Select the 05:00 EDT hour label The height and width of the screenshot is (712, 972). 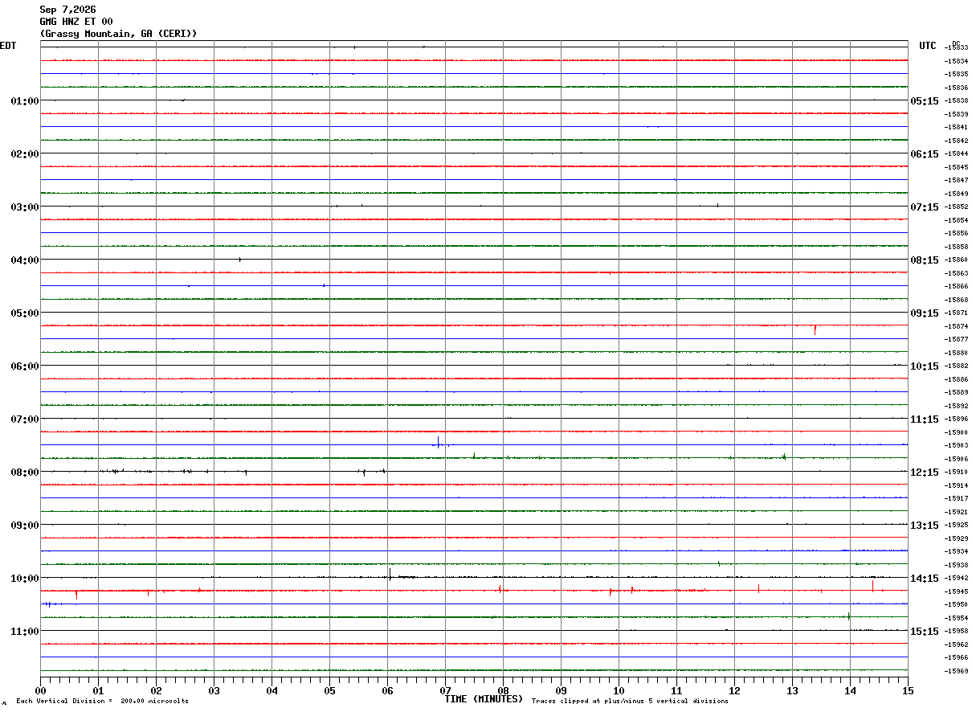click(25, 313)
